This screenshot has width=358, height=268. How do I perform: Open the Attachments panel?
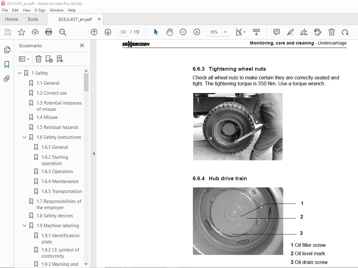pos(7,78)
